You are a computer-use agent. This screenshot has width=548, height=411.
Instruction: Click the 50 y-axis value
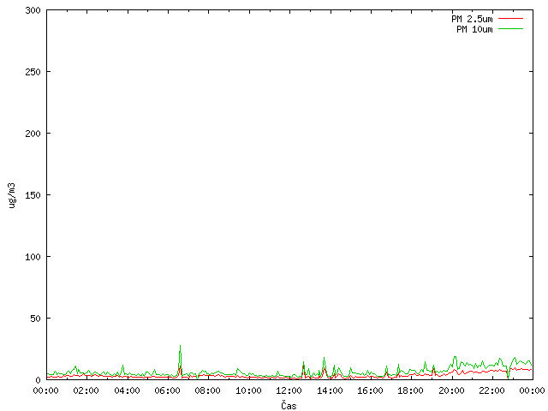(x=35, y=319)
